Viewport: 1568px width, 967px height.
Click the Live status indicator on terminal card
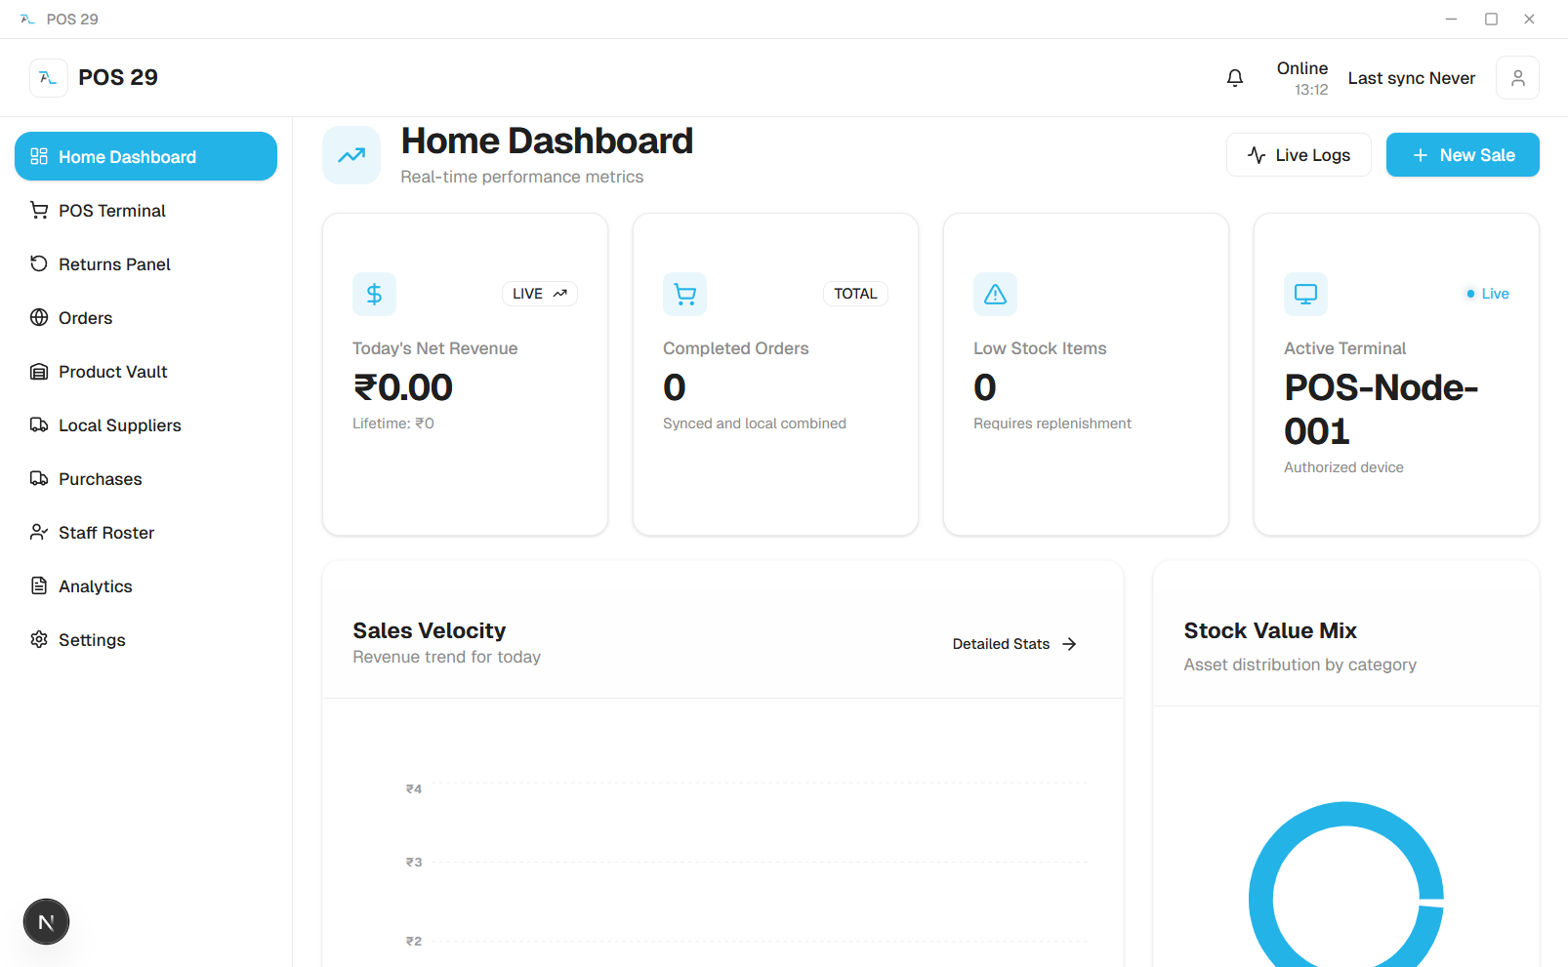tap(1488, 294)
